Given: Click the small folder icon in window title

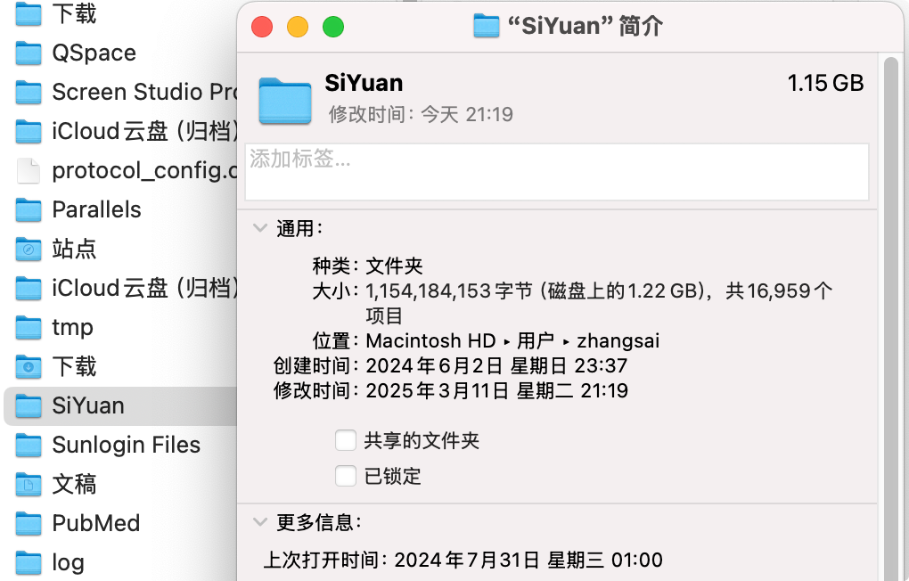Looking at the screenshot, I should (x=486, y=27).
